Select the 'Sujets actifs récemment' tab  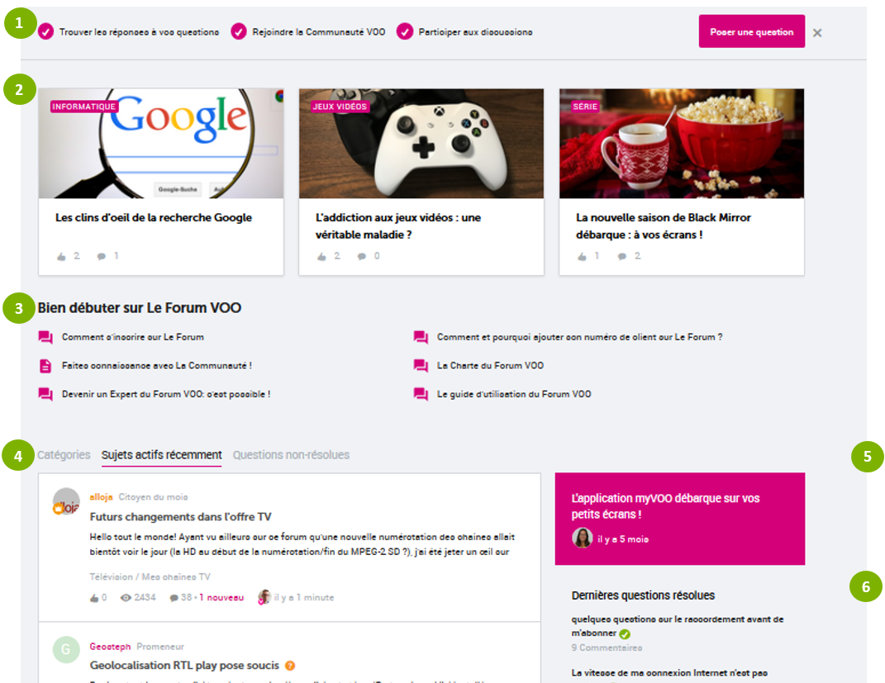tap(161, 454)
